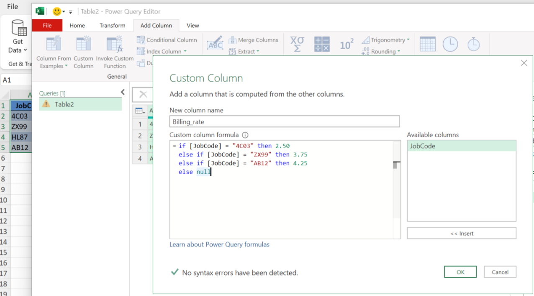Viewport: 534px width, 296px height.
Task: Click the Standard arithmetic operations icon
Action: pos(322,44)
